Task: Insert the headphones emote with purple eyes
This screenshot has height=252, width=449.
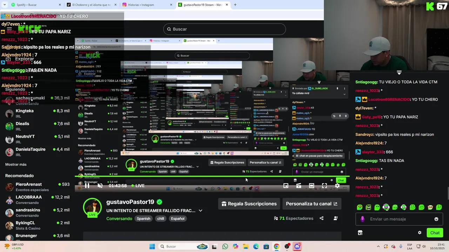Action: [x=386, y=207]
